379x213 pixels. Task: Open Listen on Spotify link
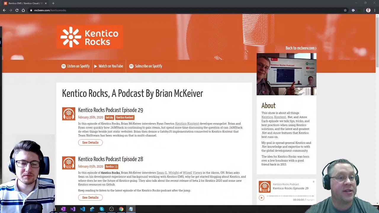click(x=76, y=66)
